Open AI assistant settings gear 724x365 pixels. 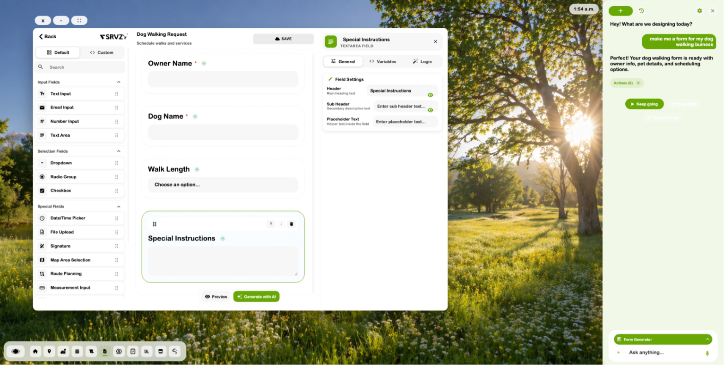tap(699, 11)
